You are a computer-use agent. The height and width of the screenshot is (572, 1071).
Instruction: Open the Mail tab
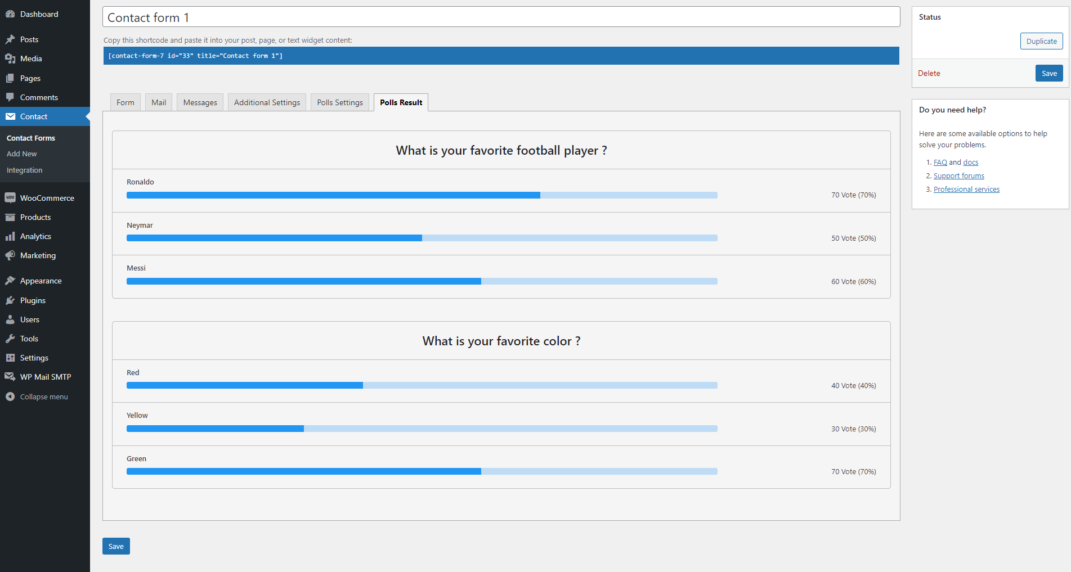[x=159, y=102]
